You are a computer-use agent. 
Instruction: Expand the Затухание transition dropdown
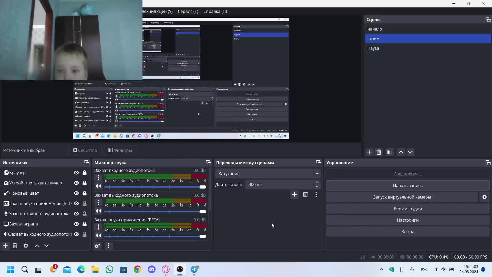pyautogui.click(x=317, y=174)
